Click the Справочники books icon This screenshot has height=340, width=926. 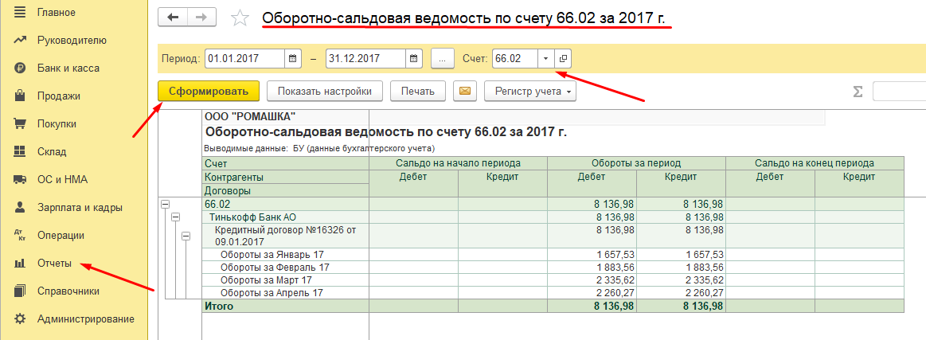click(19, 291)
